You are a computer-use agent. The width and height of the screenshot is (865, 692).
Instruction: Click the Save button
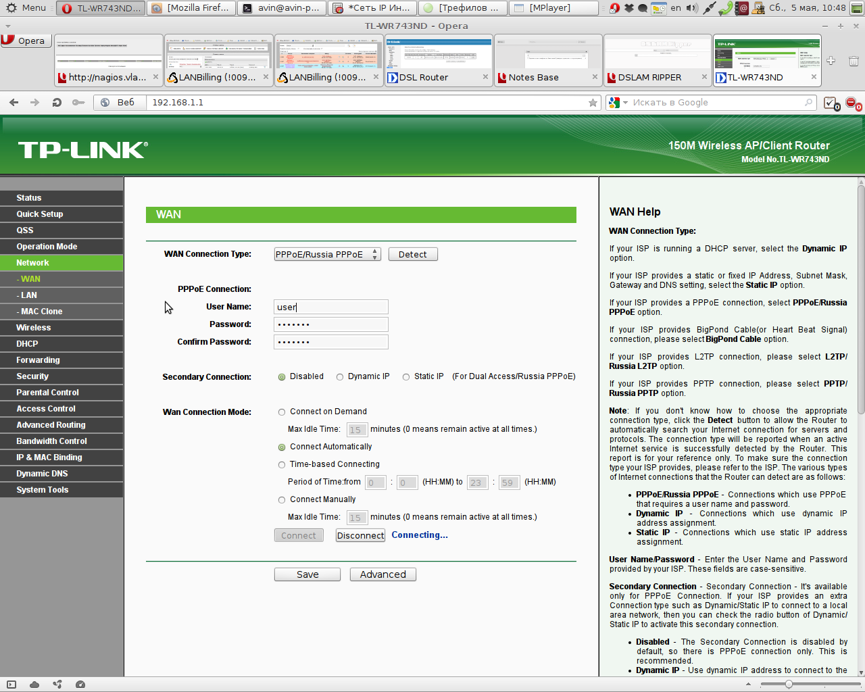point(307,574)
